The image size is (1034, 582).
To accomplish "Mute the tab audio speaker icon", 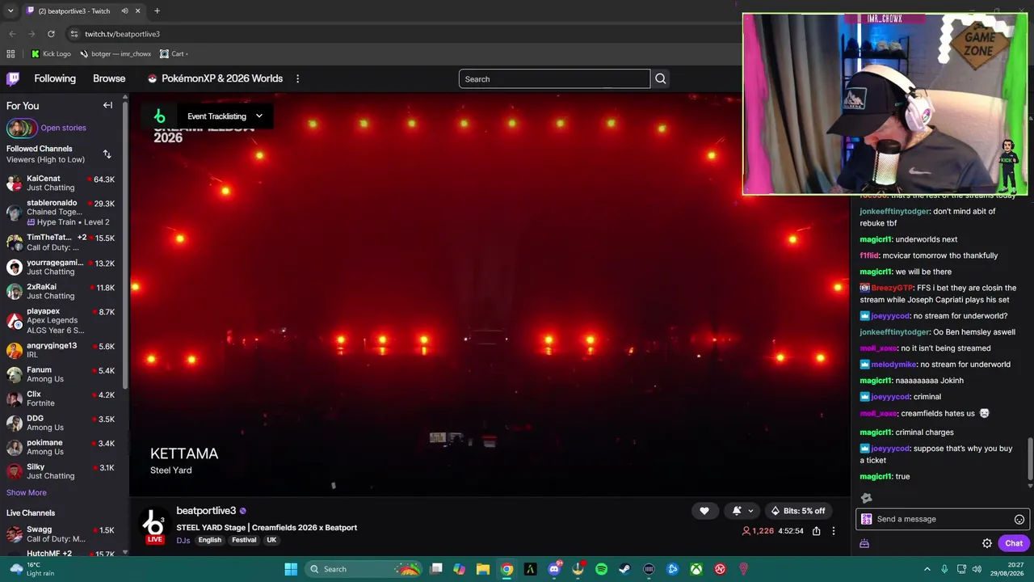I will click(x=124, y=11).
